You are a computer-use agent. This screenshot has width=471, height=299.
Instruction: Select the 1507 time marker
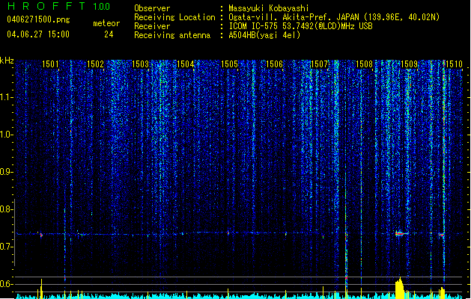[x=320, y=64]
